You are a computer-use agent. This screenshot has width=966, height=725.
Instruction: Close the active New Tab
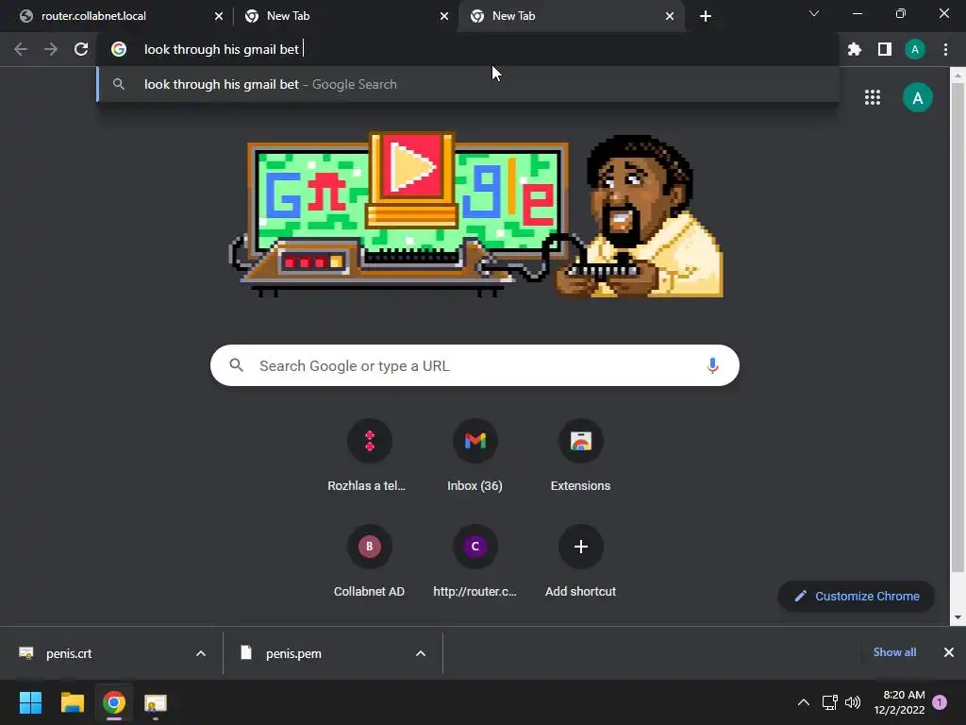point(670,16)
